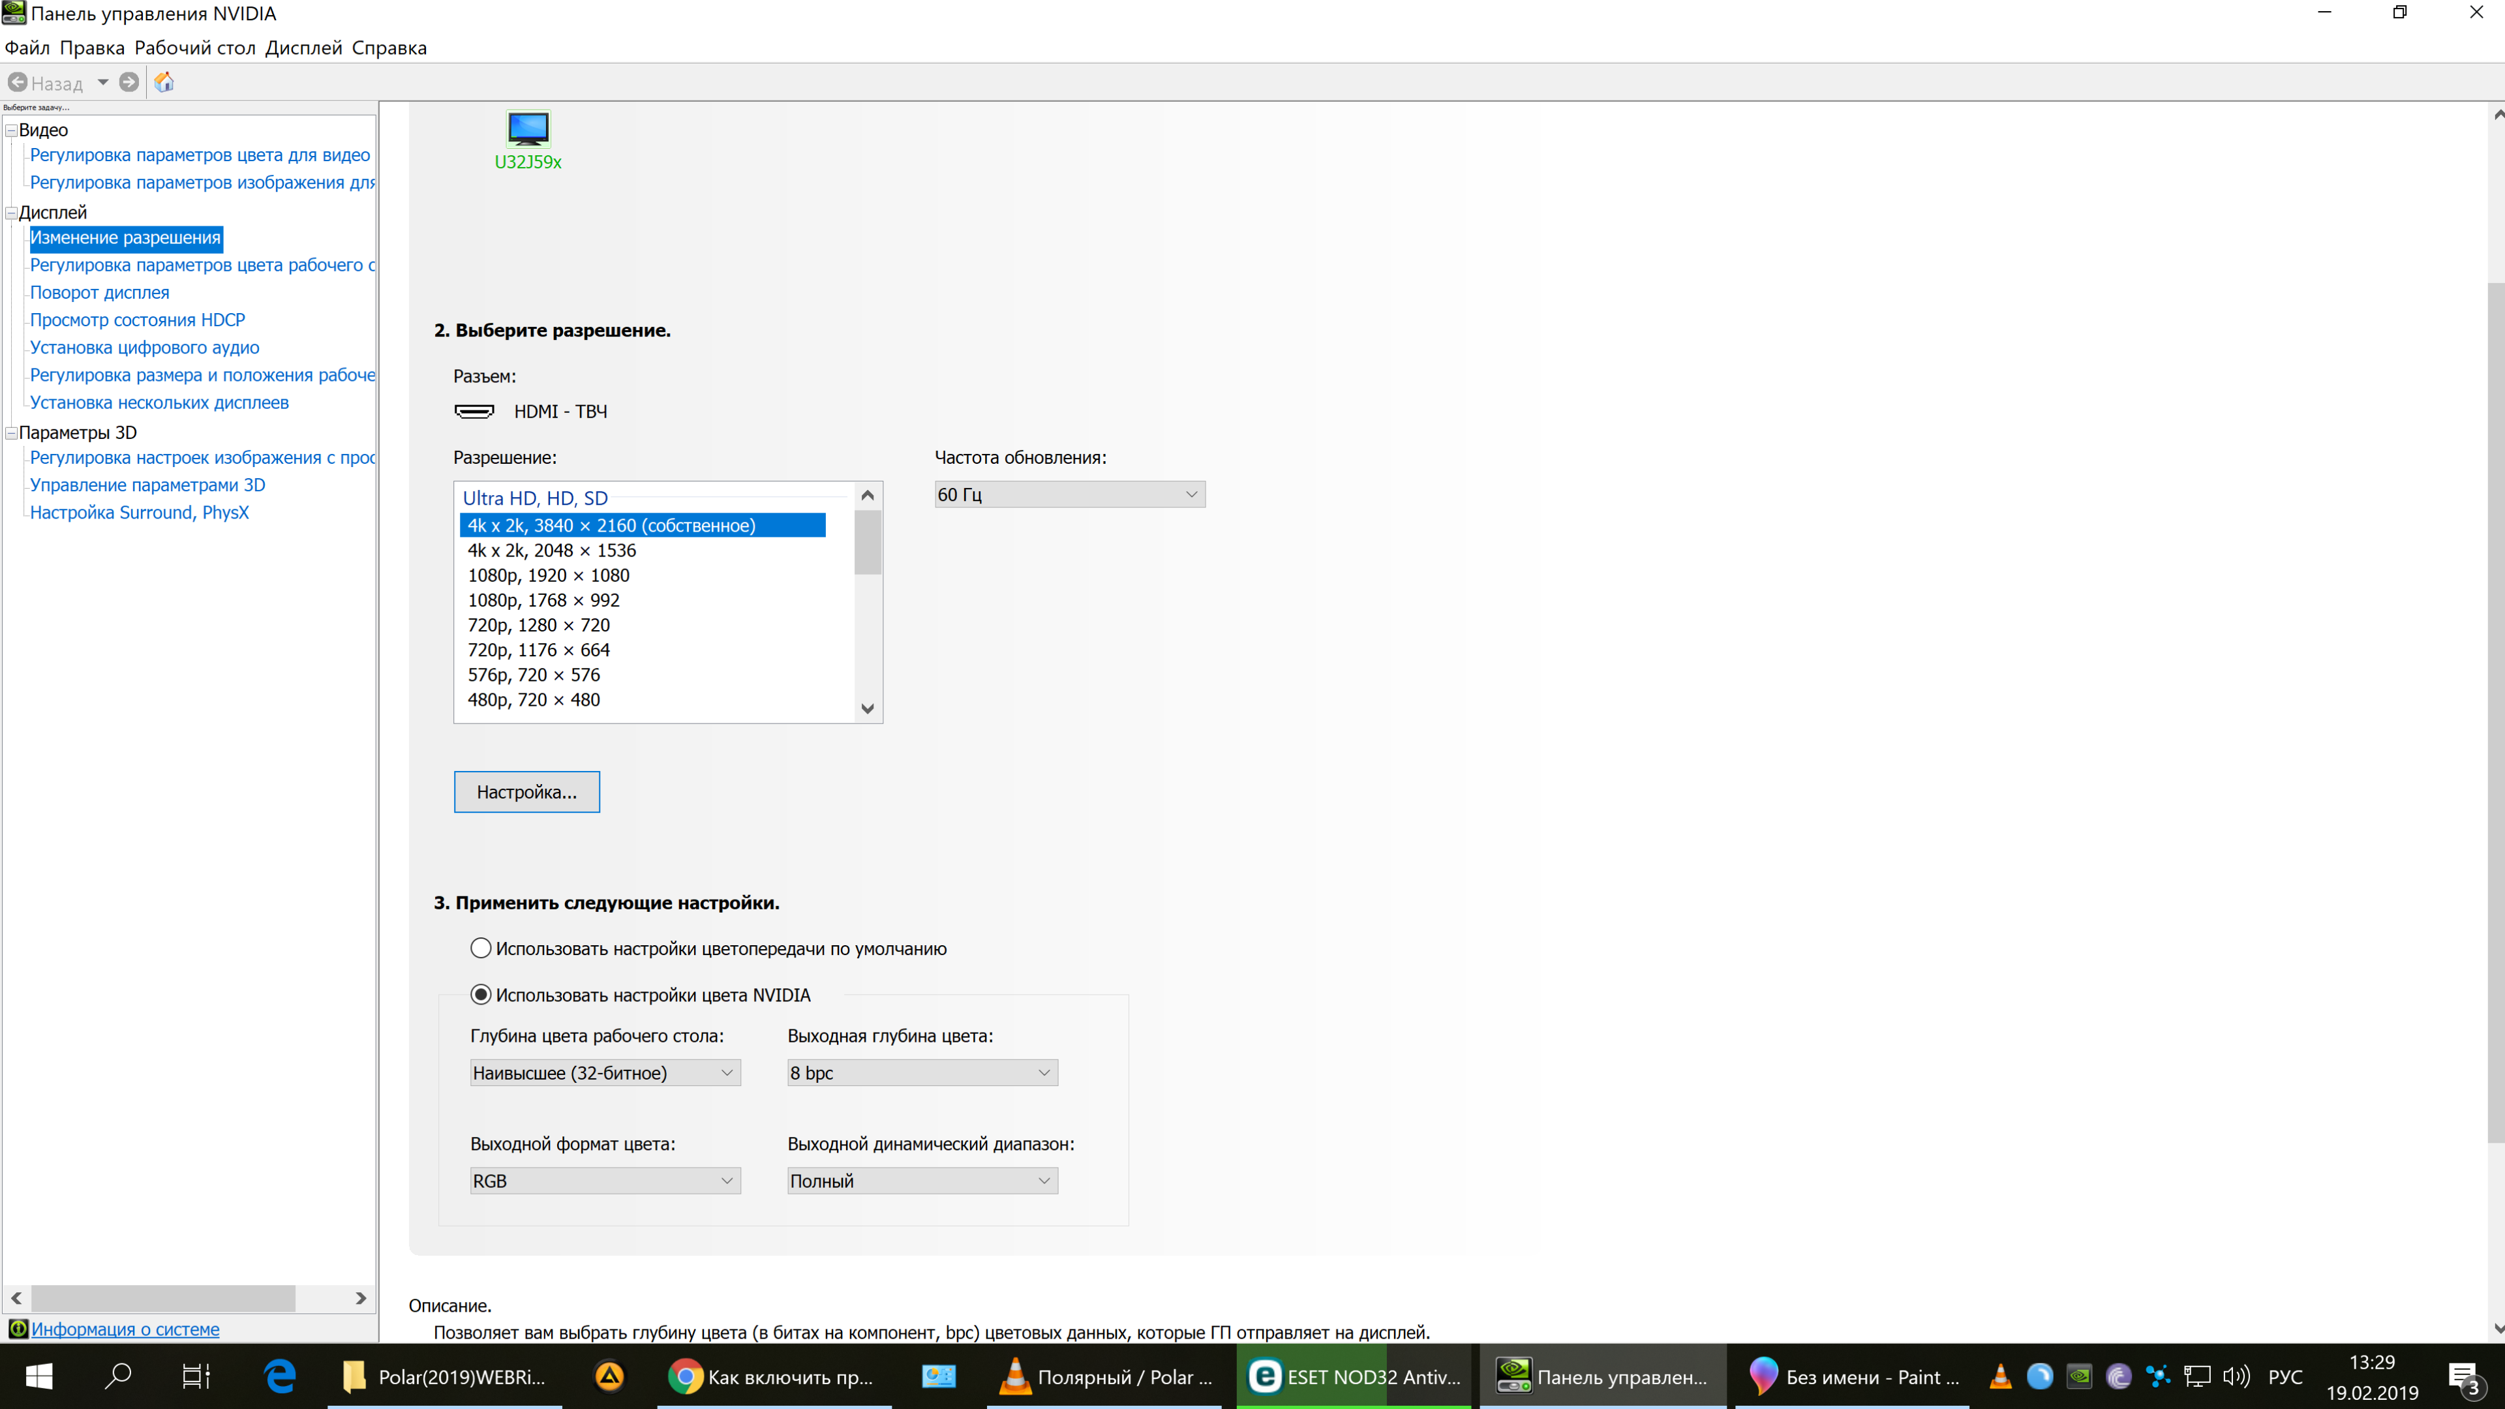Open Поворот дисплея in the task tree
Screen dimensions: 2505x1409
[99, 293]
